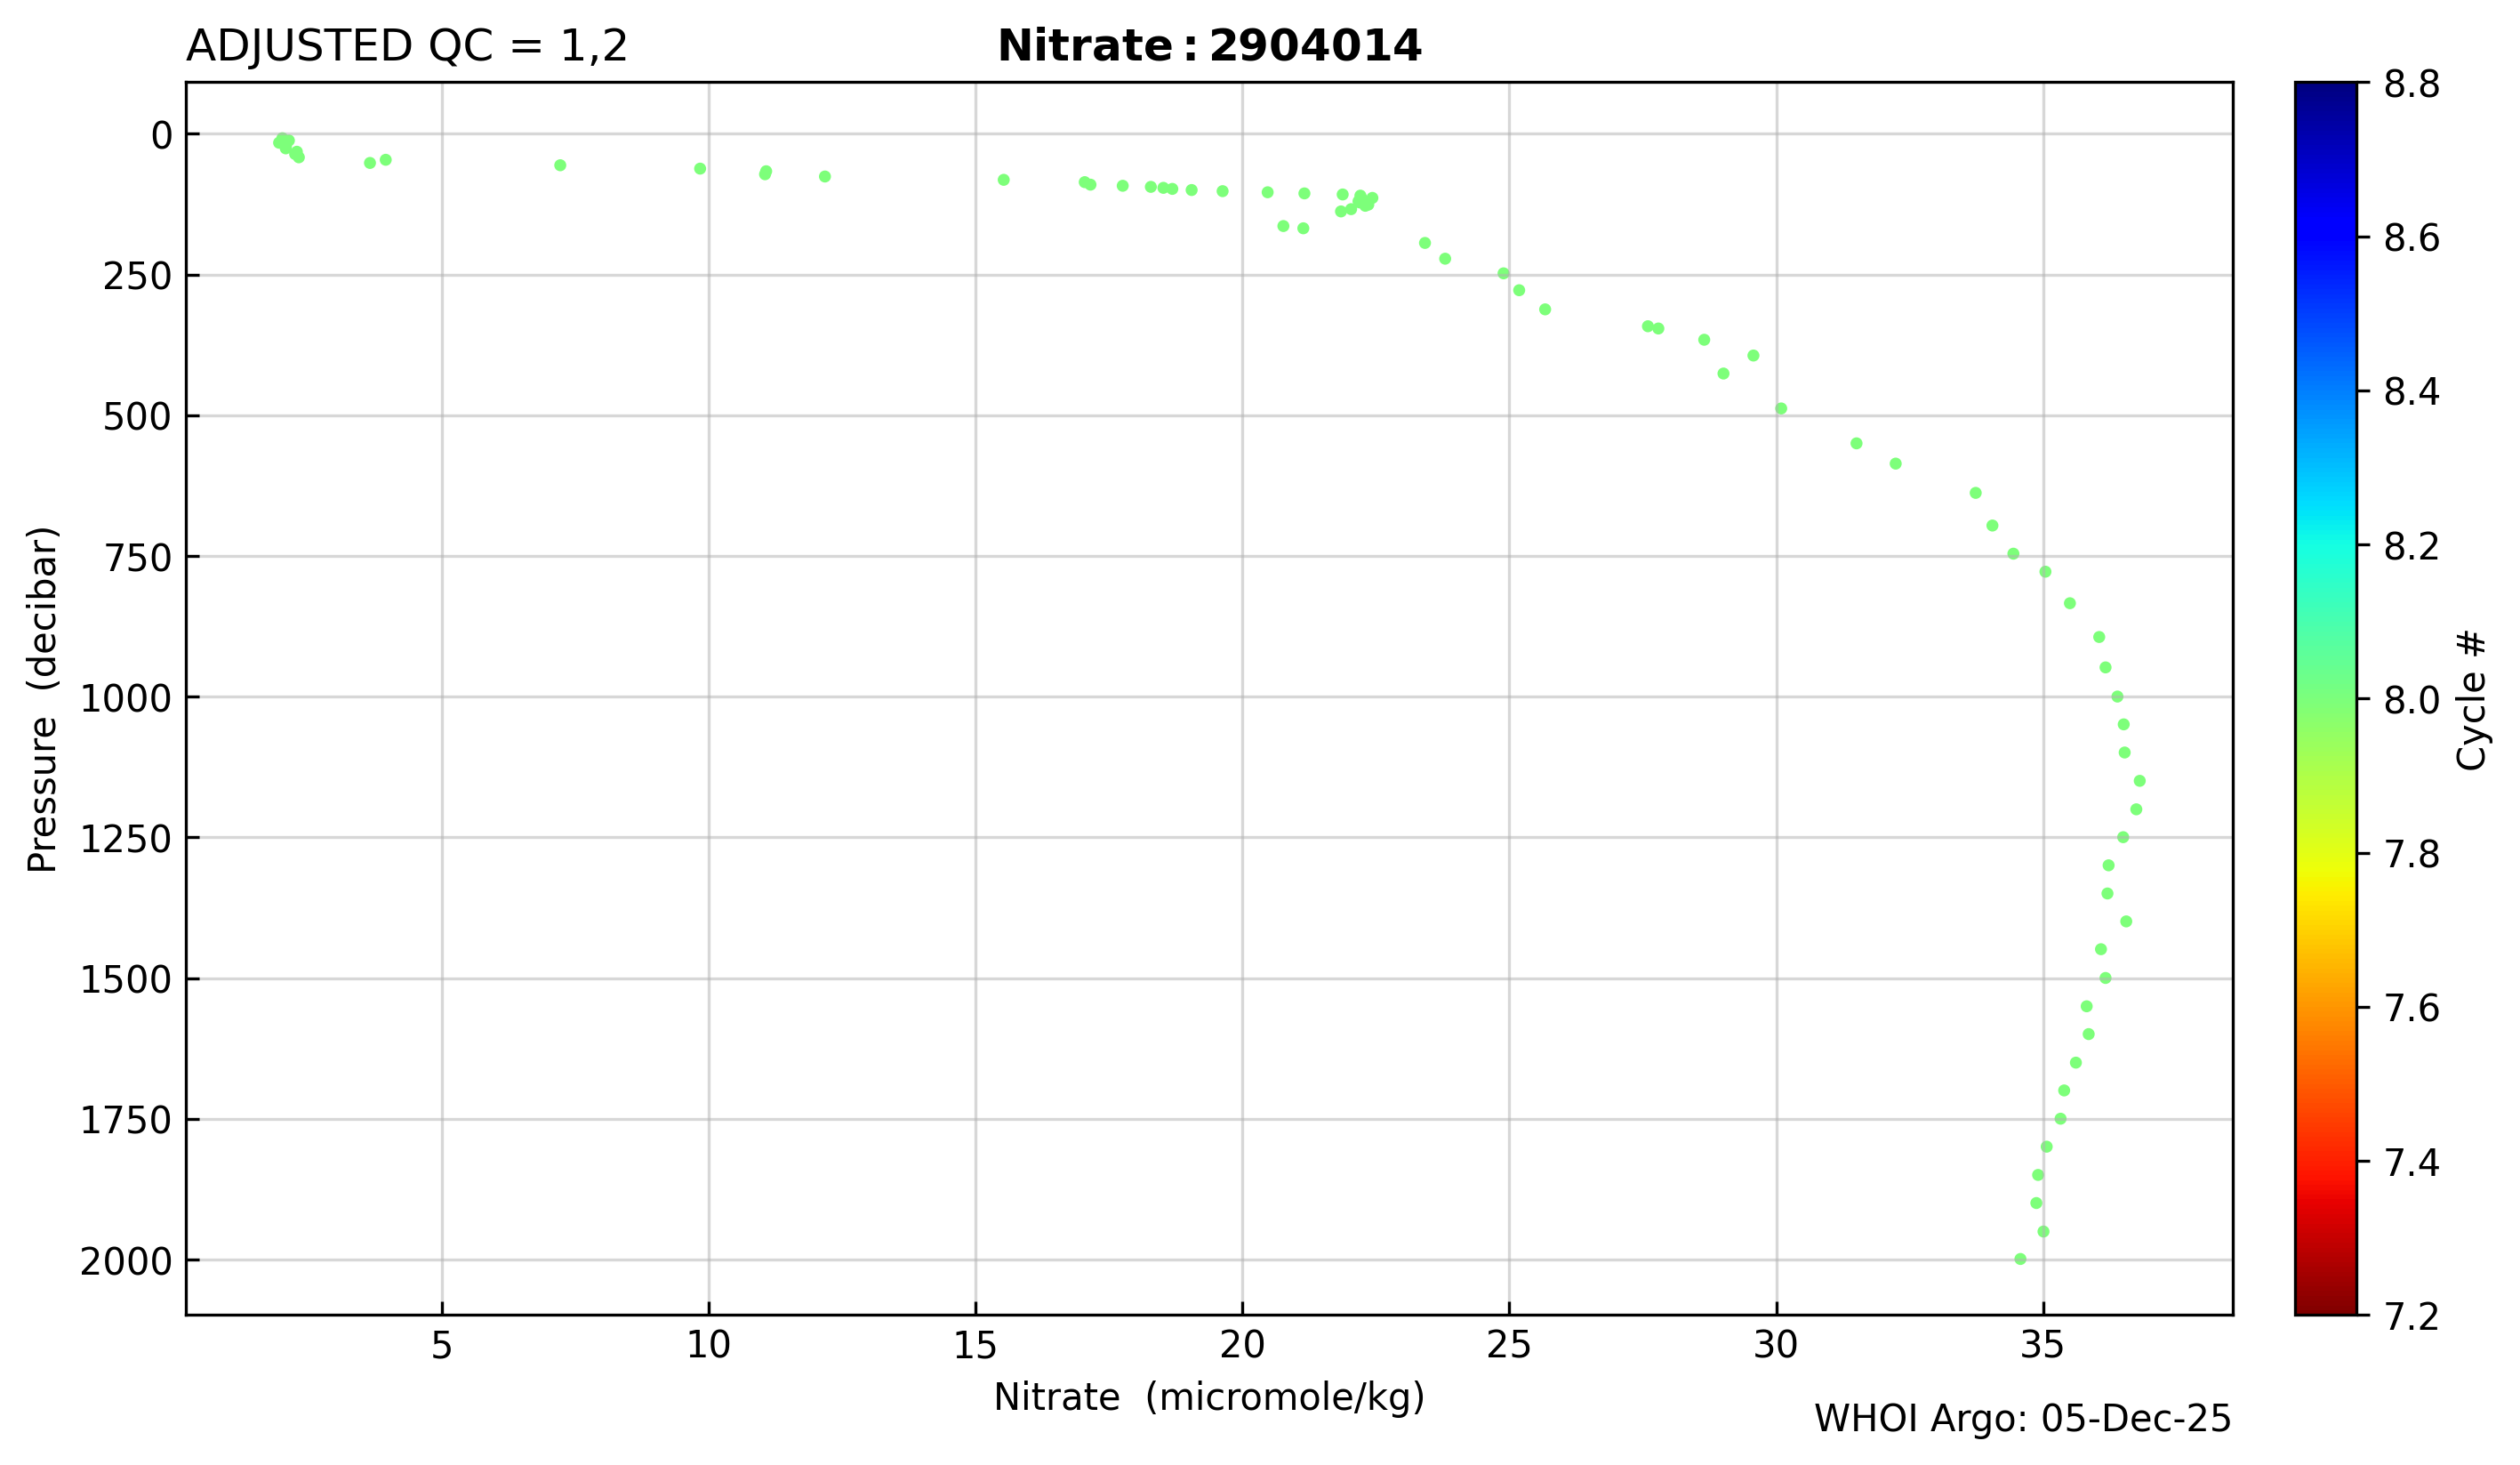
Task: Click the 20 nitrate tick label
Action: (1242, 1347)
